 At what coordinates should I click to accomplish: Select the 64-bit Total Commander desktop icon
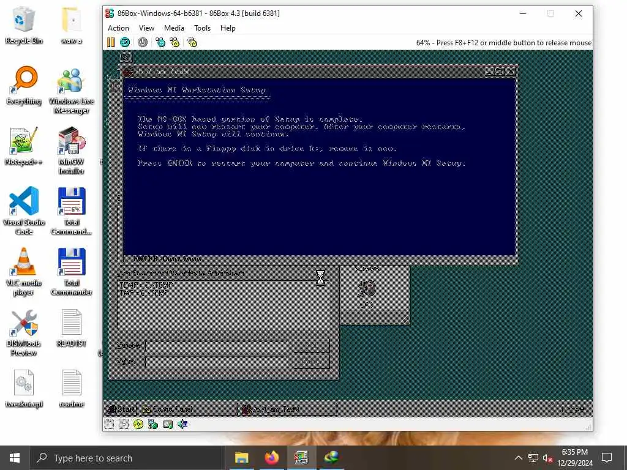point(72,211)
